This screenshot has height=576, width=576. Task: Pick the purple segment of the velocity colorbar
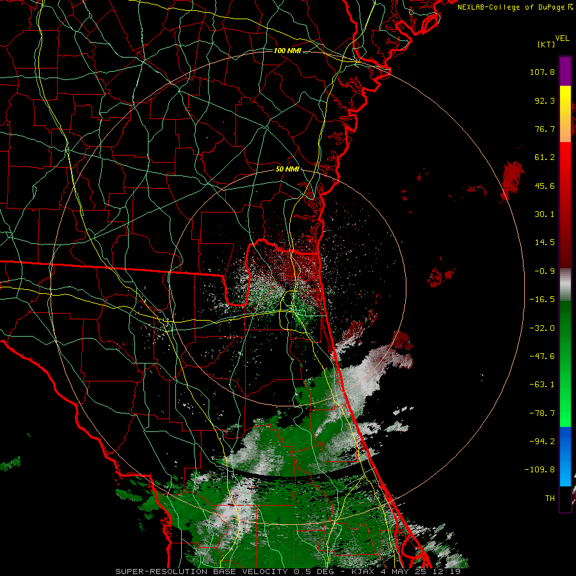pos(565,71)
